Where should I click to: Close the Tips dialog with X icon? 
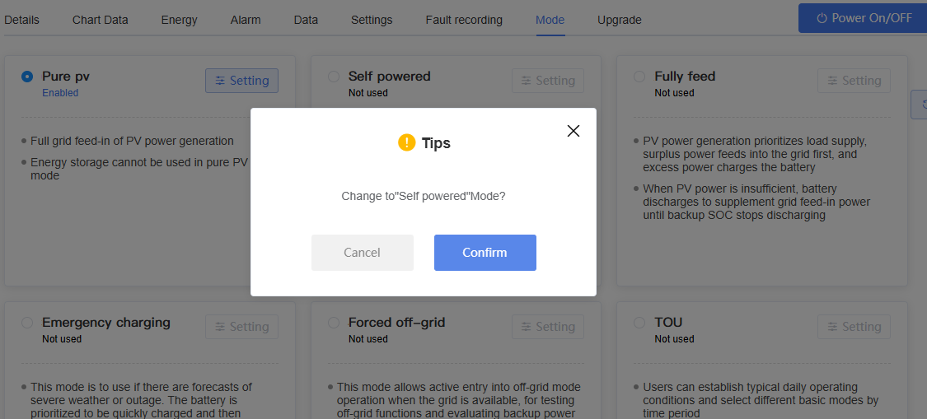(573, 131)
